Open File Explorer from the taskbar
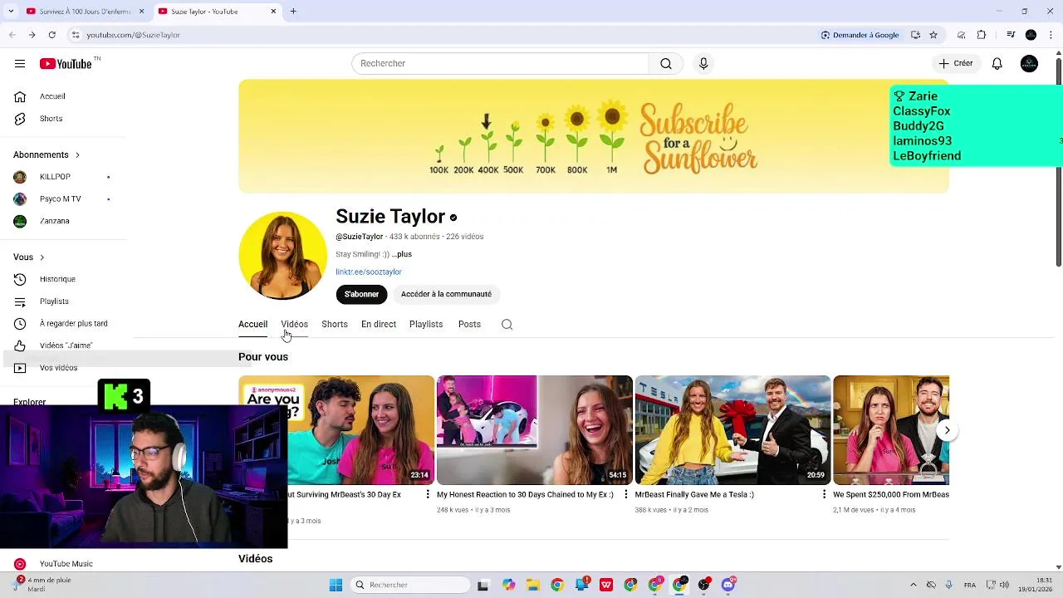Screen dimensions: 1063x598 coord(532,585)
